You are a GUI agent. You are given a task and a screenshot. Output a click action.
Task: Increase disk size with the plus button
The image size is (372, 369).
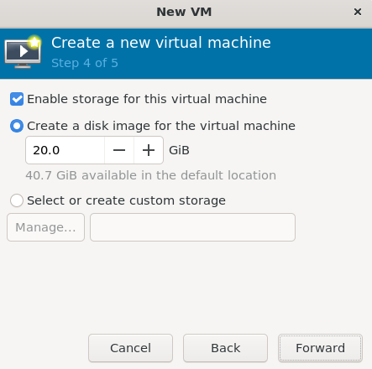149,150
